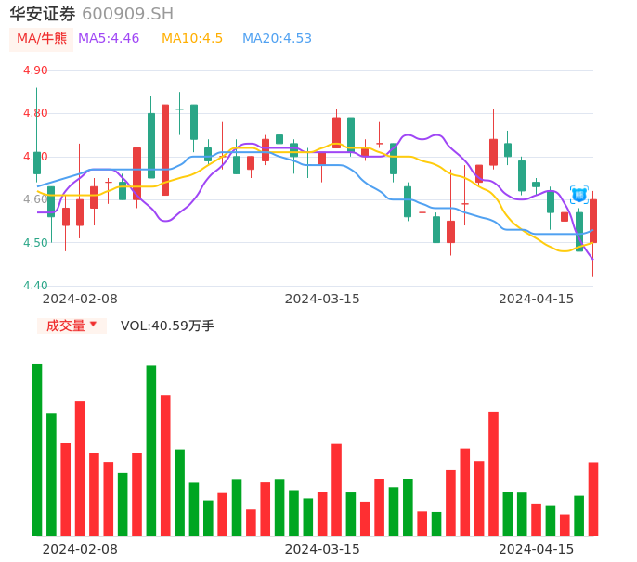Click the bear signal icon on chart

[579, 196]
